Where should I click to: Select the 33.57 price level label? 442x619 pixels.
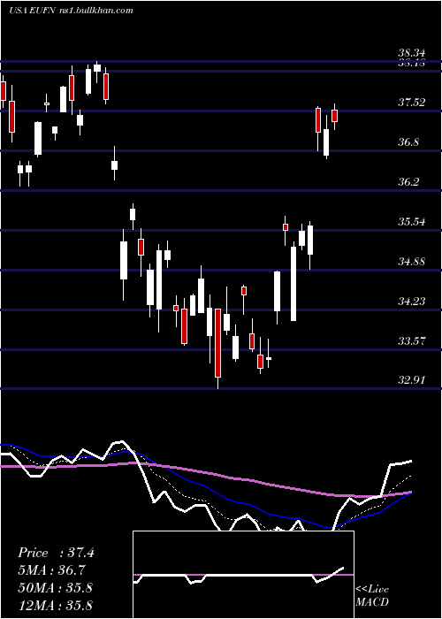(x=412, y=341)
